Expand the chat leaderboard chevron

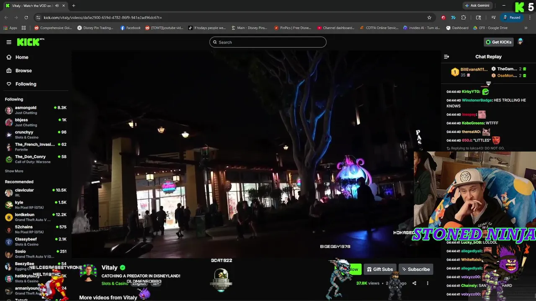point(488,84)
